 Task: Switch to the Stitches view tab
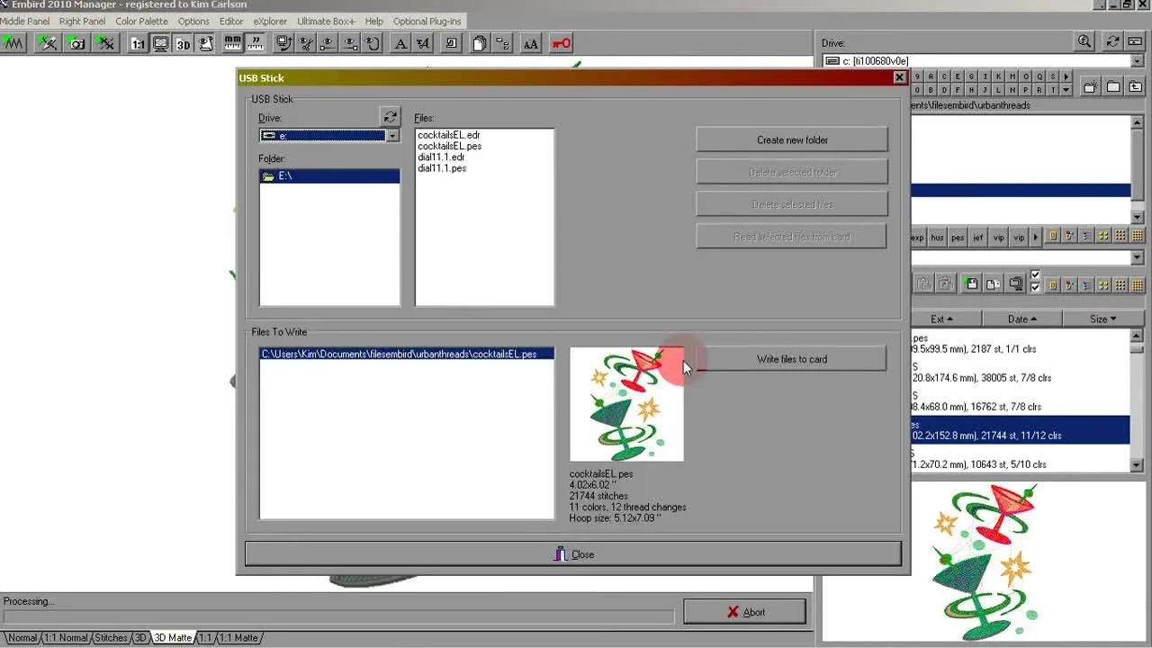[112, 638]
